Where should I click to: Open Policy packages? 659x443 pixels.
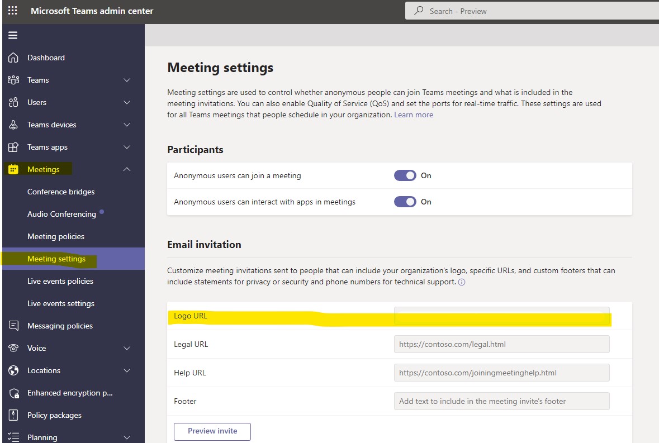[x=54, y=415]
